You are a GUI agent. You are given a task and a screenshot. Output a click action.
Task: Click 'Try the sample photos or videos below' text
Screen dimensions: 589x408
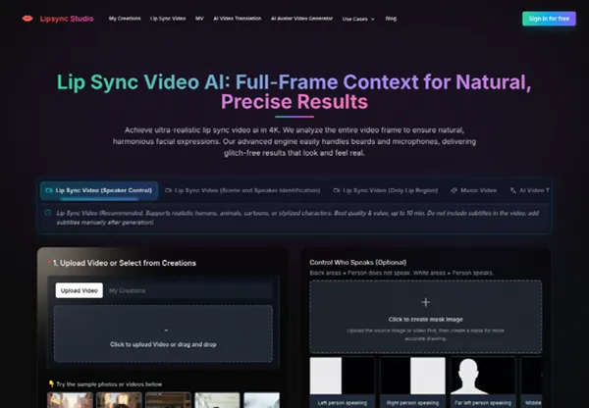(109, 384)
